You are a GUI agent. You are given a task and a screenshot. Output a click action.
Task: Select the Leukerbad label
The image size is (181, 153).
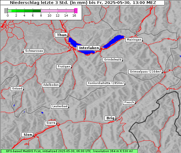click(60, 106)
